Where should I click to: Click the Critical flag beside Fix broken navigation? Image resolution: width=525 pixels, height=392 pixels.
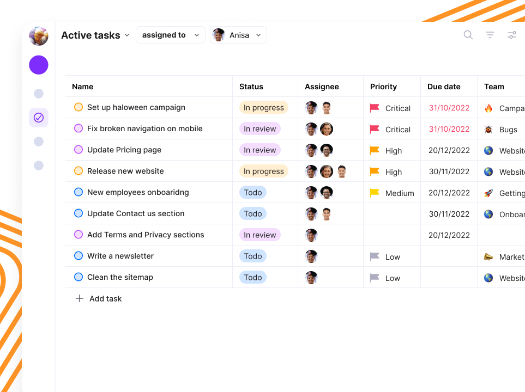(375, 129)
